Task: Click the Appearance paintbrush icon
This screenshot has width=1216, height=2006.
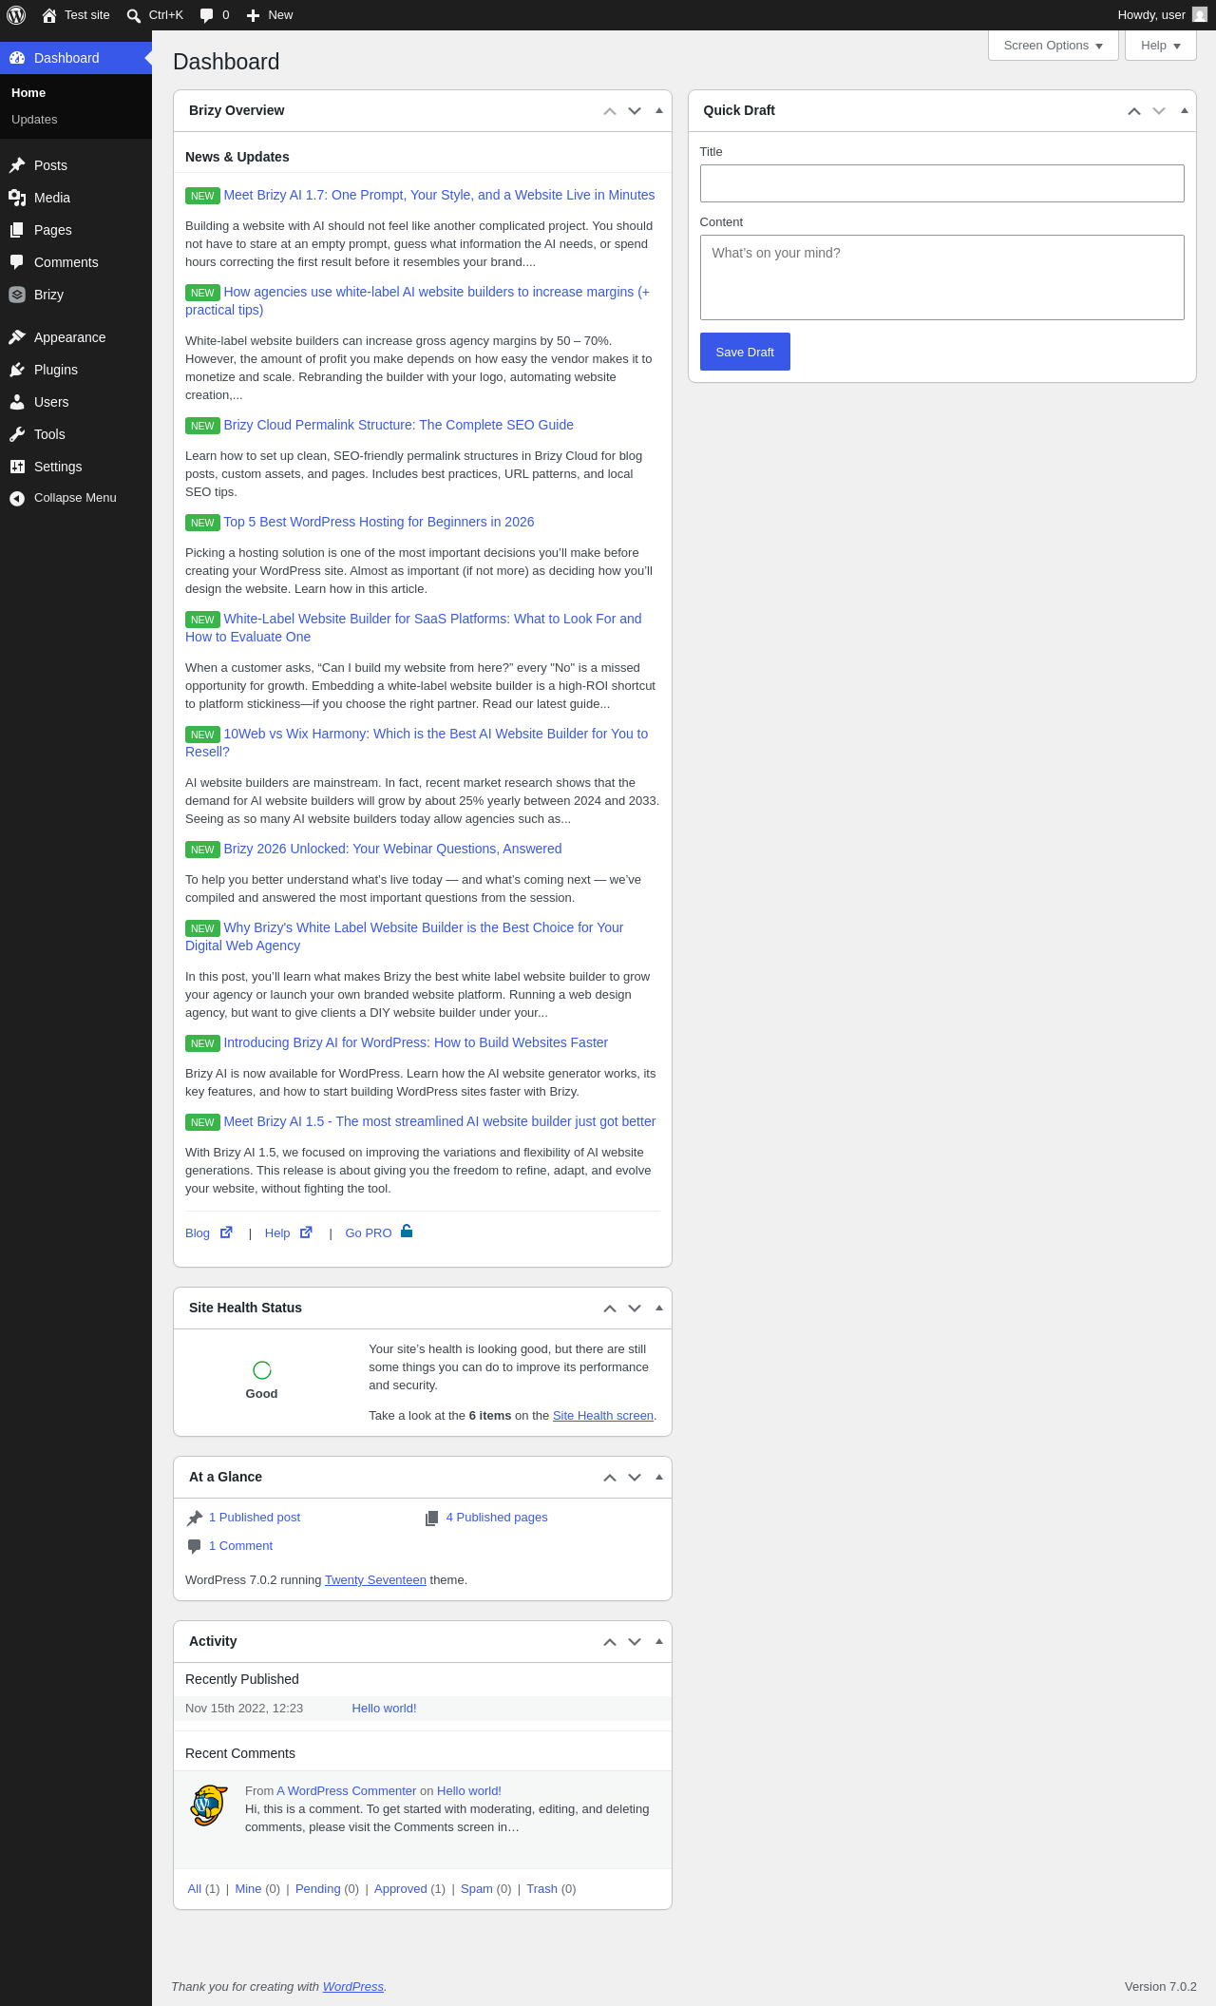Action: (17, 337)
